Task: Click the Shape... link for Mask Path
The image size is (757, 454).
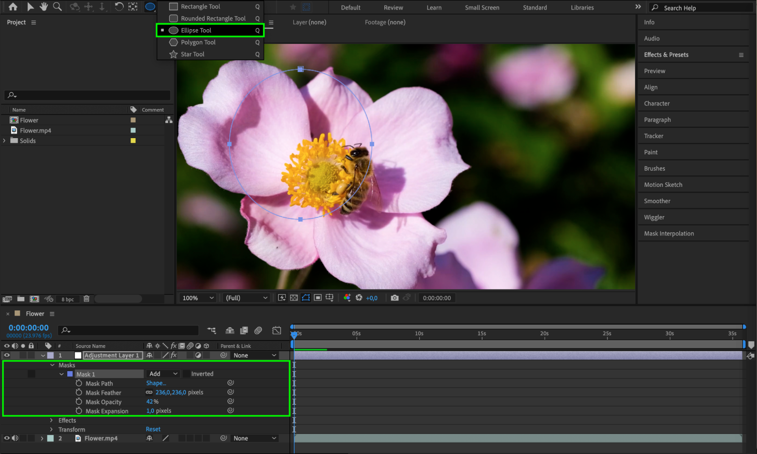Action: pyautogui.click(x=156, y=383)
